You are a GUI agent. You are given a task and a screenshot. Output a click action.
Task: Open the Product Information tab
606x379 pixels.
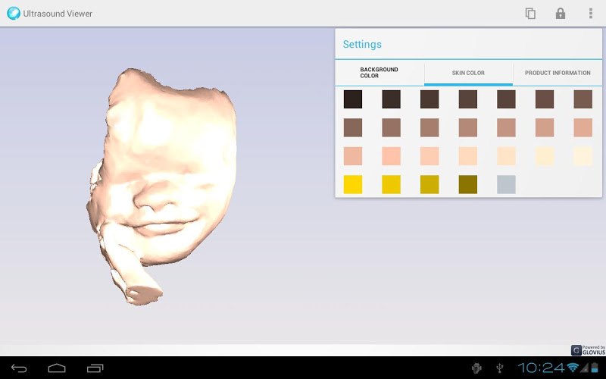558,73
